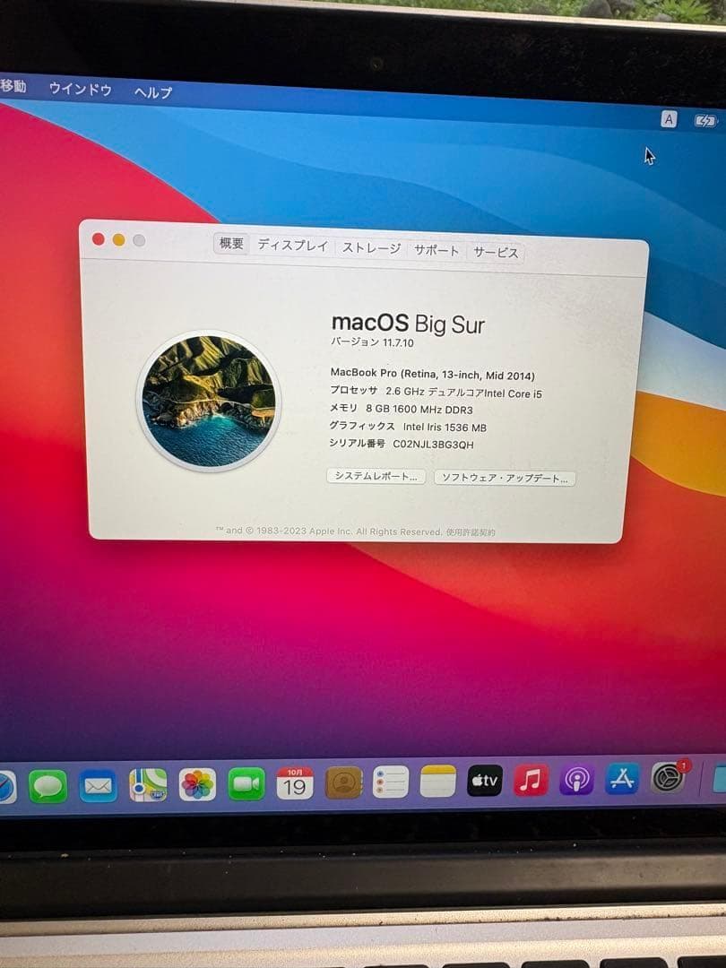Open the ヘルプ menu
The width and height of the screenshot is (726, 968).
click(x=153, y=92)
